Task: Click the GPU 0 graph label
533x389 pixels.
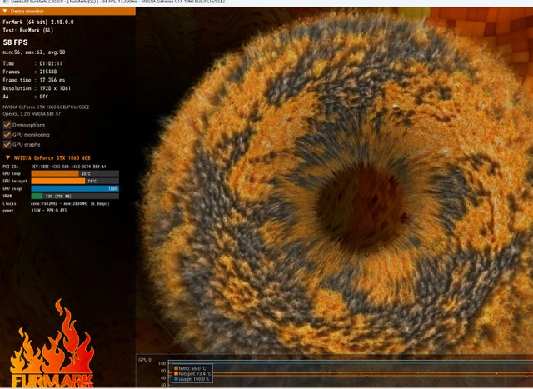Action: (x=145, y=360)
